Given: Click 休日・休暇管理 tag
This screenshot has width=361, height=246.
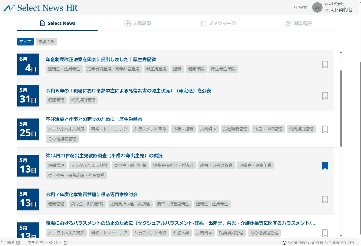Looking at the screenshot, I should point(268,129).
